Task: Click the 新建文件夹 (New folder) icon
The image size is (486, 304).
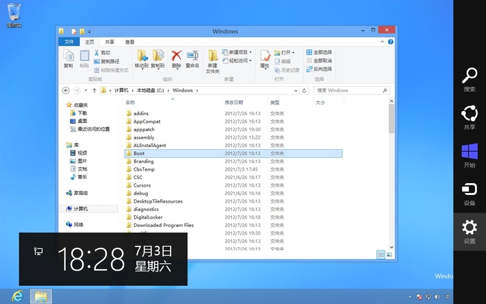Action: [212, 60]
